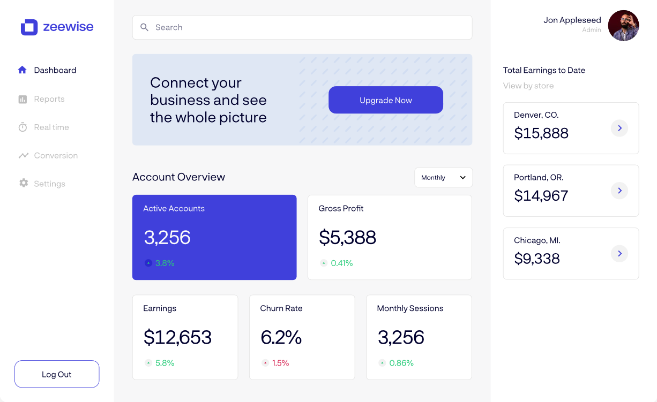This screenshot has height=402, width=657.
Task: Click the Real time stopwatch icon
Action: click(23, 127)
